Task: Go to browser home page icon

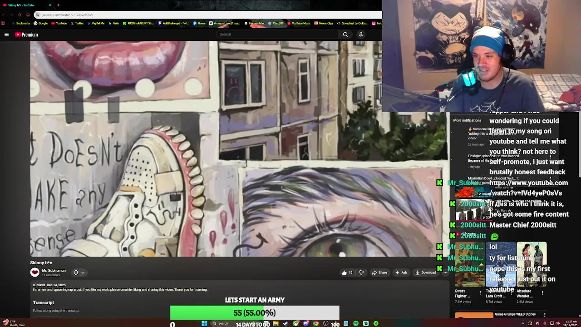Action: coord(28,15)
